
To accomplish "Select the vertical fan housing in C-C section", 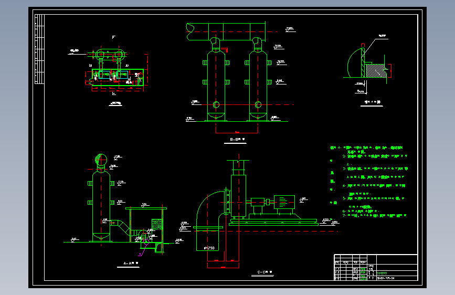I will [239, 195].
